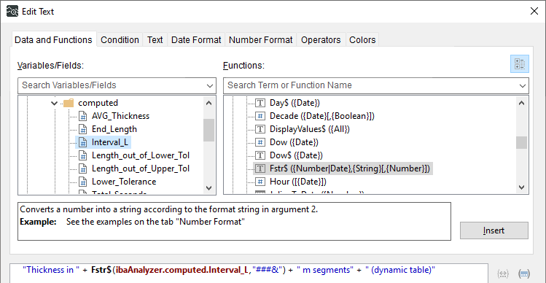Open the Search Term or Function Name dropdown
Viewport: 546px width, 283px height.
tap(523, 86)
